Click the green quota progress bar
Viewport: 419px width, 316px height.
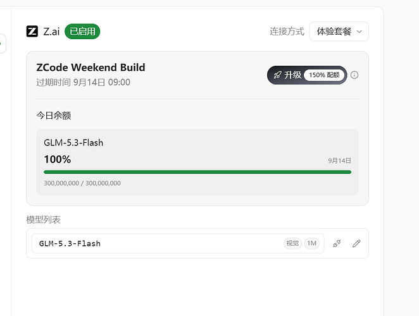197,172
